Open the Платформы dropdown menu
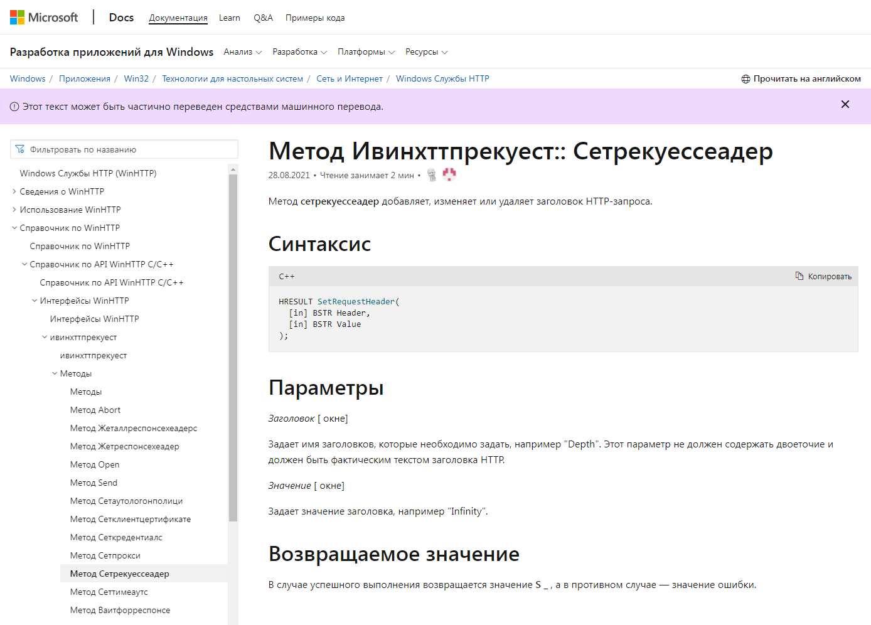The height and width of the screenshot is (625, 871). point(366,52)
